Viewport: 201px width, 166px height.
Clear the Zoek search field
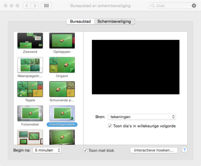[x=194, y=6]
